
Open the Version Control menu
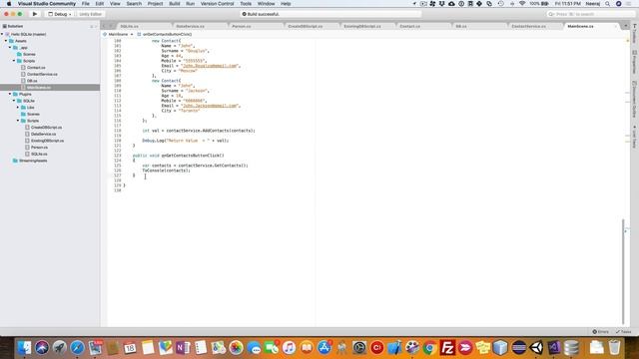(217, 4)
